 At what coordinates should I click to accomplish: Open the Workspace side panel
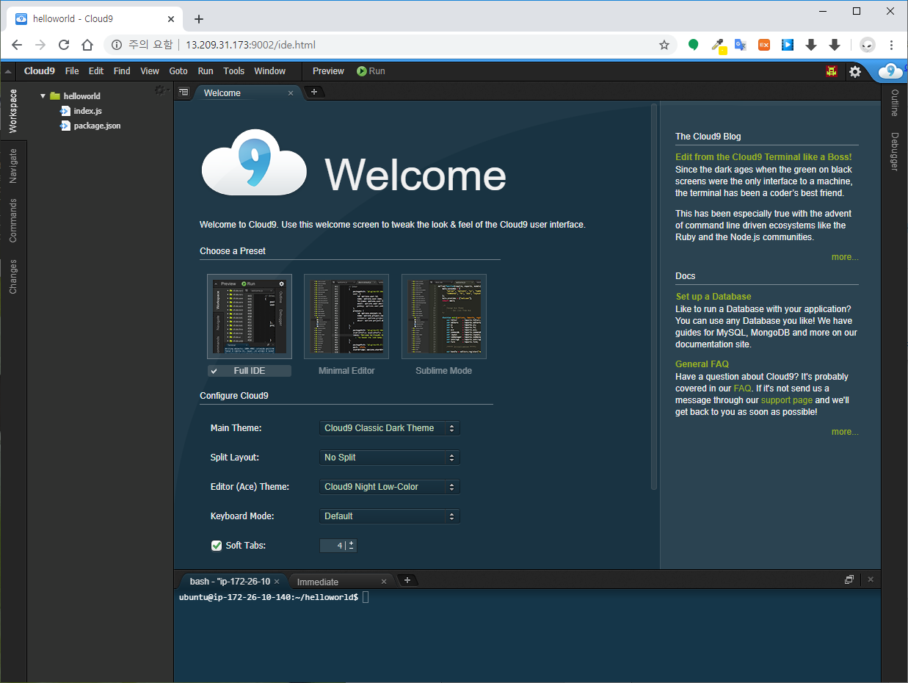pyautogui.click(x=12, y=111)
